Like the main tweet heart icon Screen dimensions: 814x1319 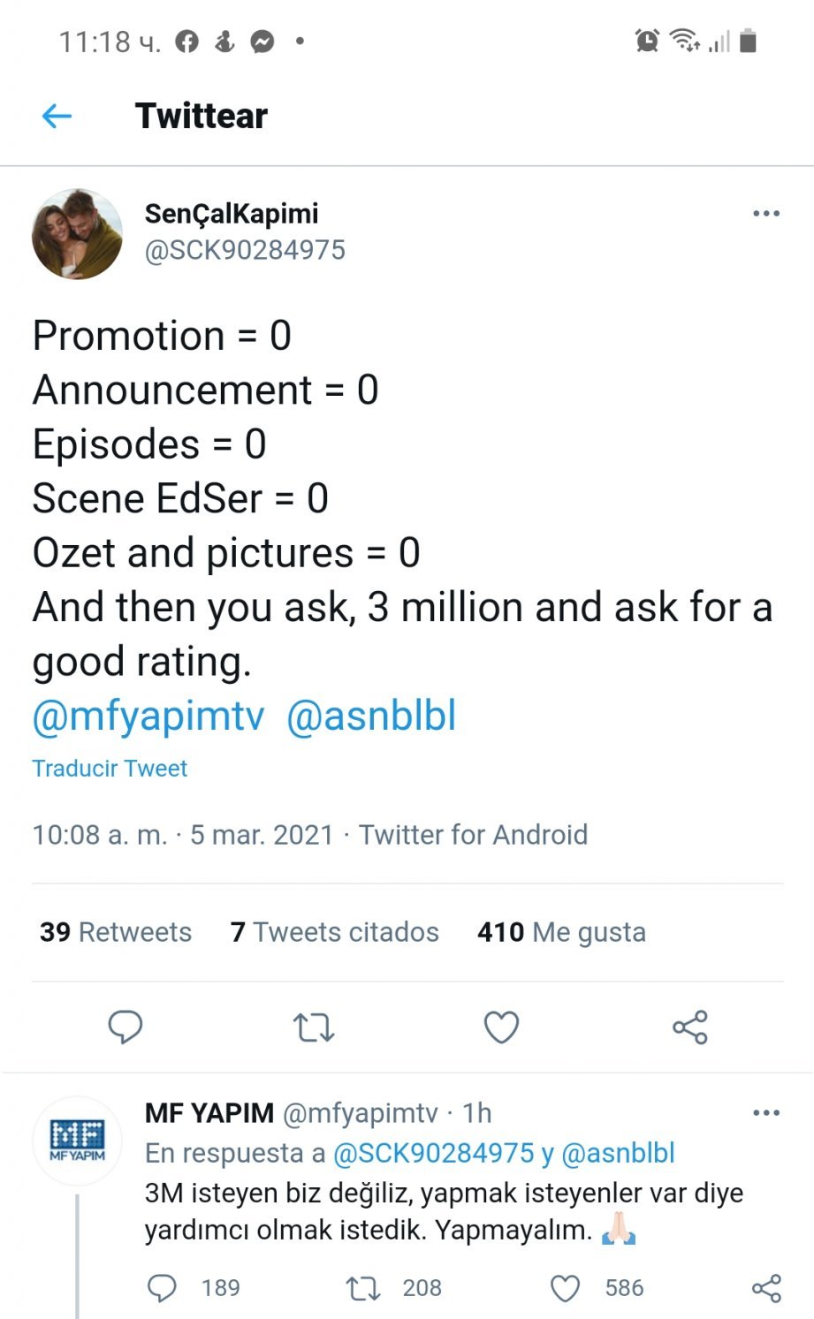coord(501,1027)
